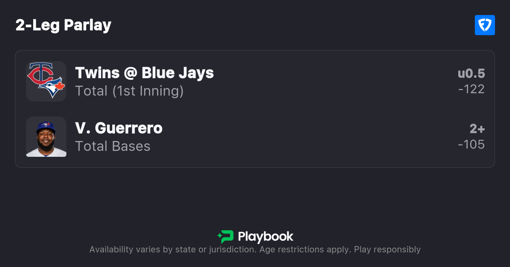Click the "Total (1st Inning)" market label
This screenshot has height=267, width=510.
pos(129,91)
